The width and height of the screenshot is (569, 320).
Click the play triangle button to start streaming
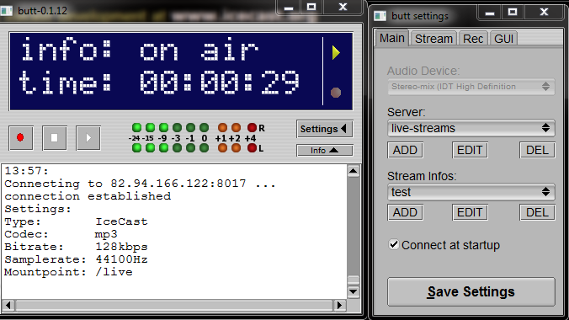pos(88,137)
